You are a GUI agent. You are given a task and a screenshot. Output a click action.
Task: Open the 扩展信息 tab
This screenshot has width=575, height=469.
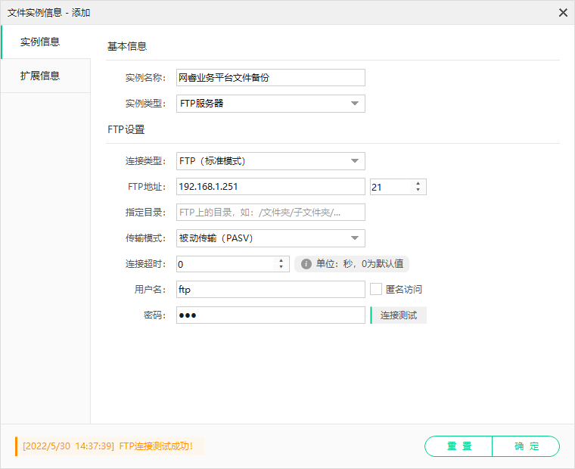click(45, 76)
